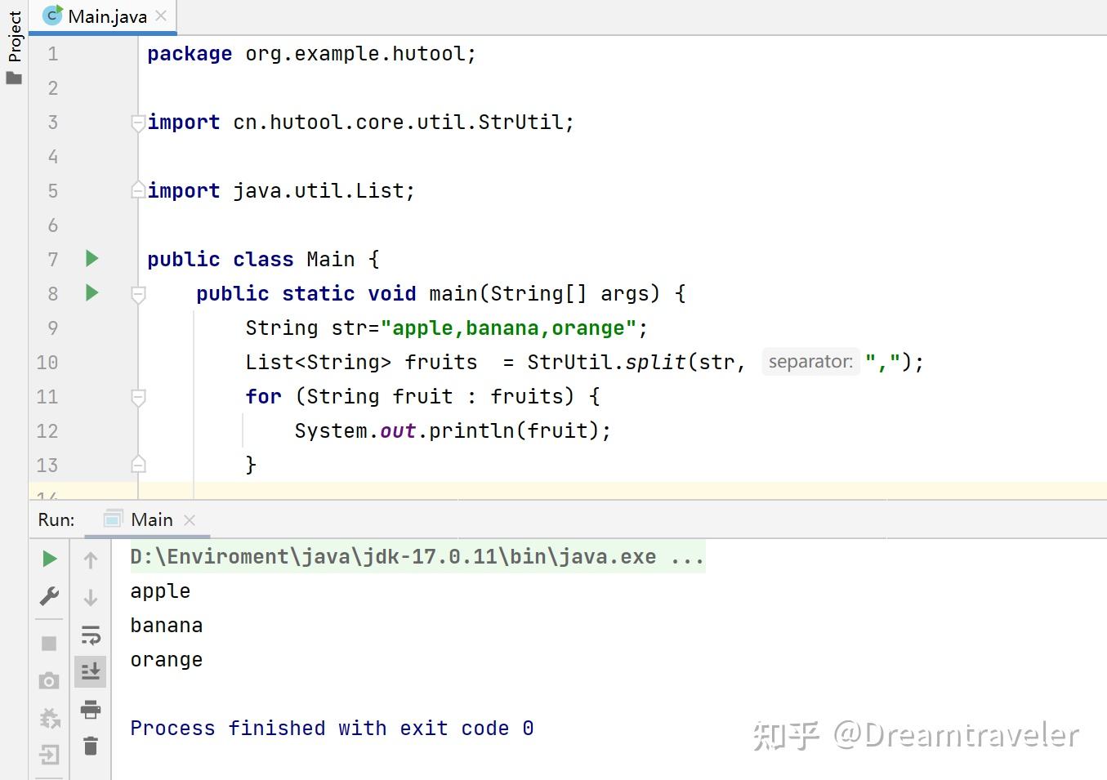Collapse the main method fold at line 8
This screenshot has height=780, width=1107.
[138, 294]
